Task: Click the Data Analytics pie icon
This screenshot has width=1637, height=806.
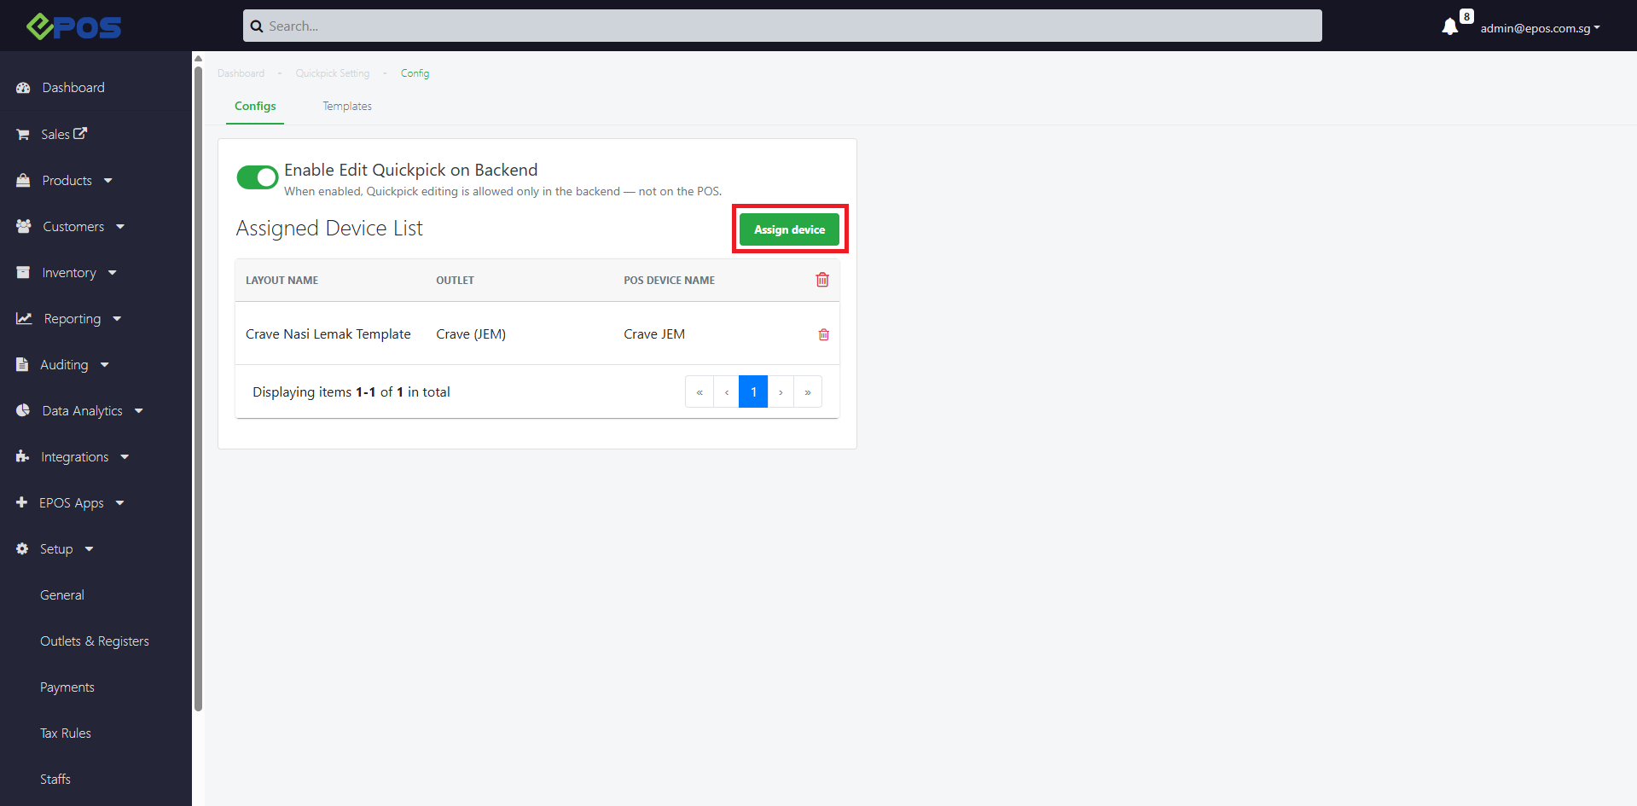Action: [x=23, y=410]
